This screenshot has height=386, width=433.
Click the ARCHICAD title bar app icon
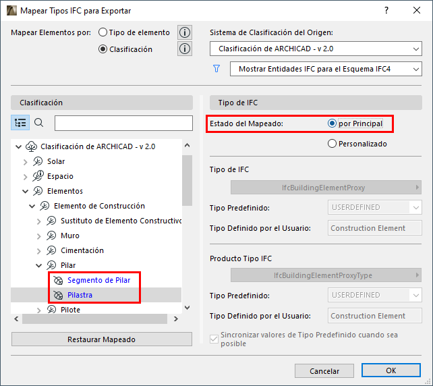(x=11, y=11)
